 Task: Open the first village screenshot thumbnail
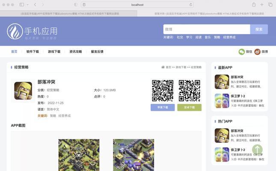(79, 155)
